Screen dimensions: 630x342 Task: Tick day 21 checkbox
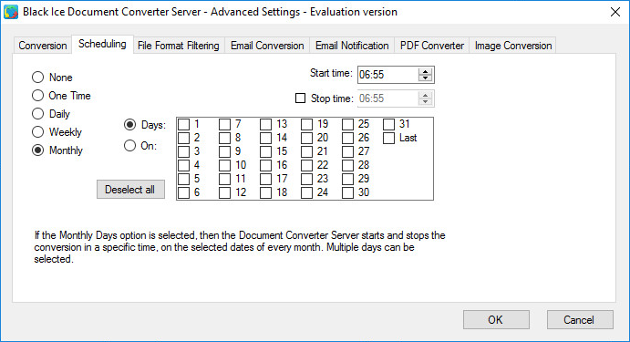(306, 151)
